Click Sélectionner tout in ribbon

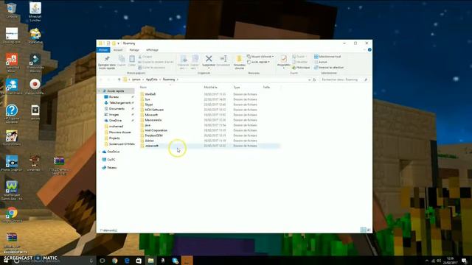click(327, 57)
